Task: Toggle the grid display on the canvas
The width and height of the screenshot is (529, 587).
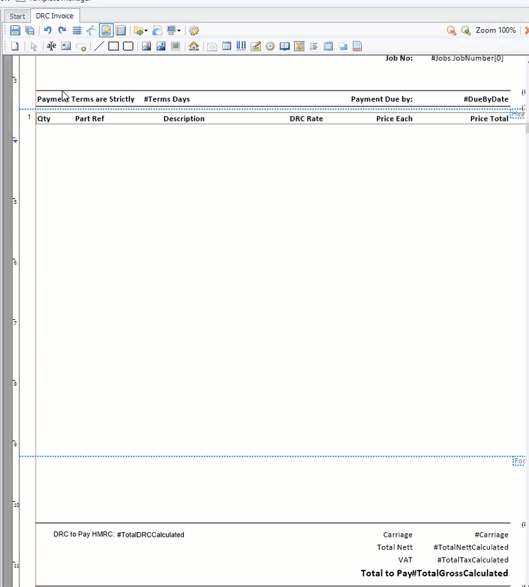Action: click(77, 30)
